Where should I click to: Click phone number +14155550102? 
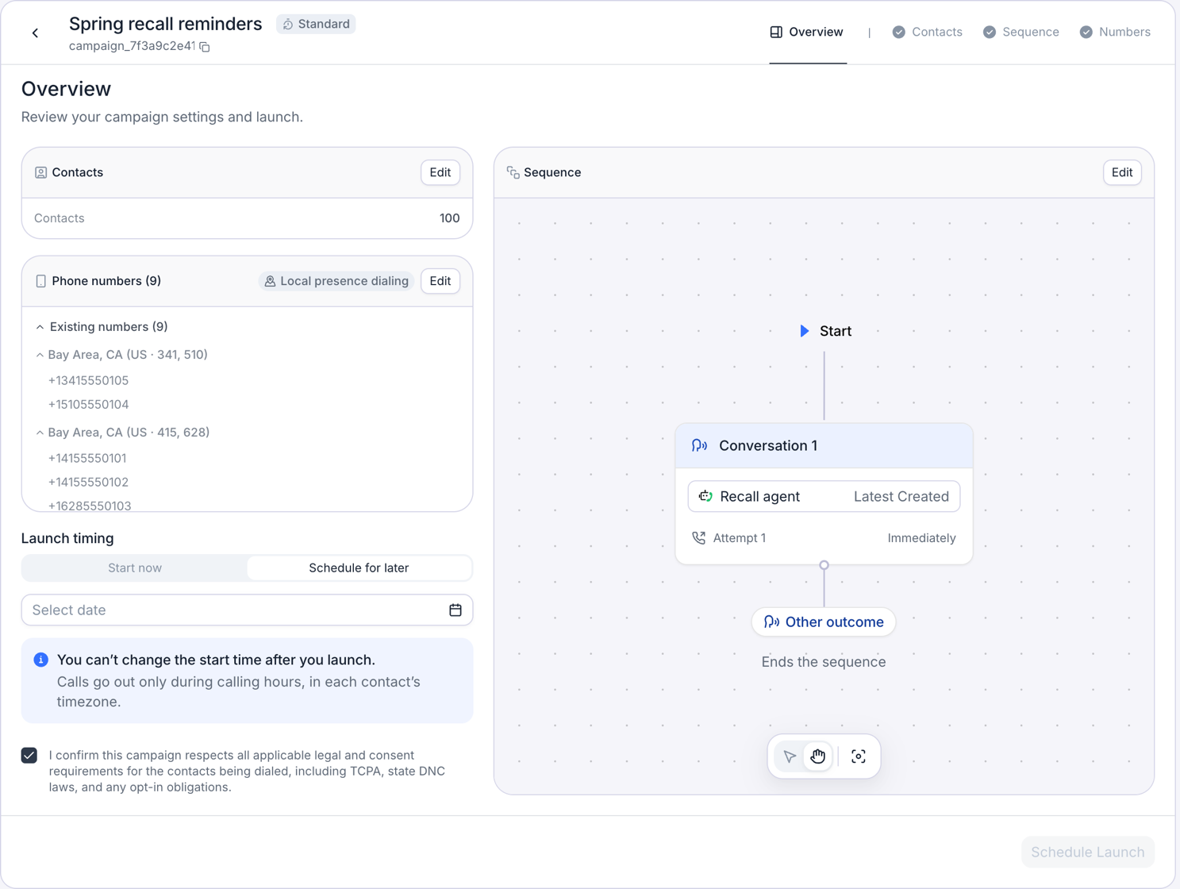point(88,482)
